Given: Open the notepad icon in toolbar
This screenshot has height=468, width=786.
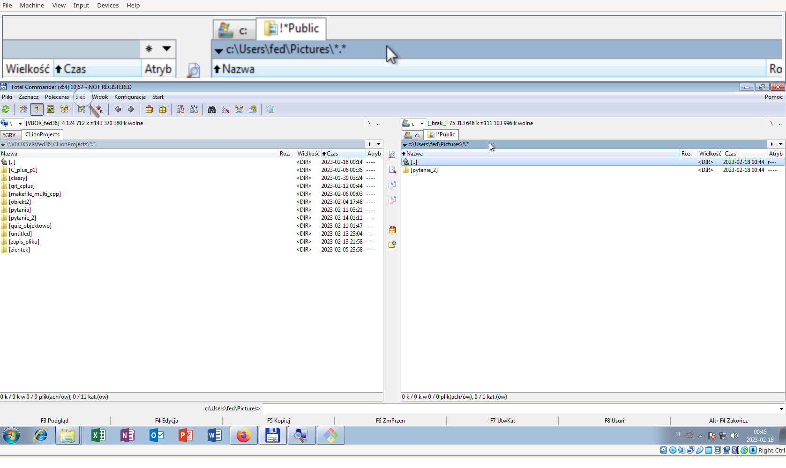Looking at the screenshot, I should 270,109.
